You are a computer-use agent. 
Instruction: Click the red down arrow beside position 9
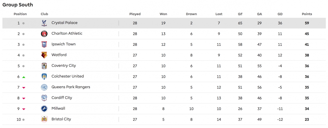tap(24, 109)
